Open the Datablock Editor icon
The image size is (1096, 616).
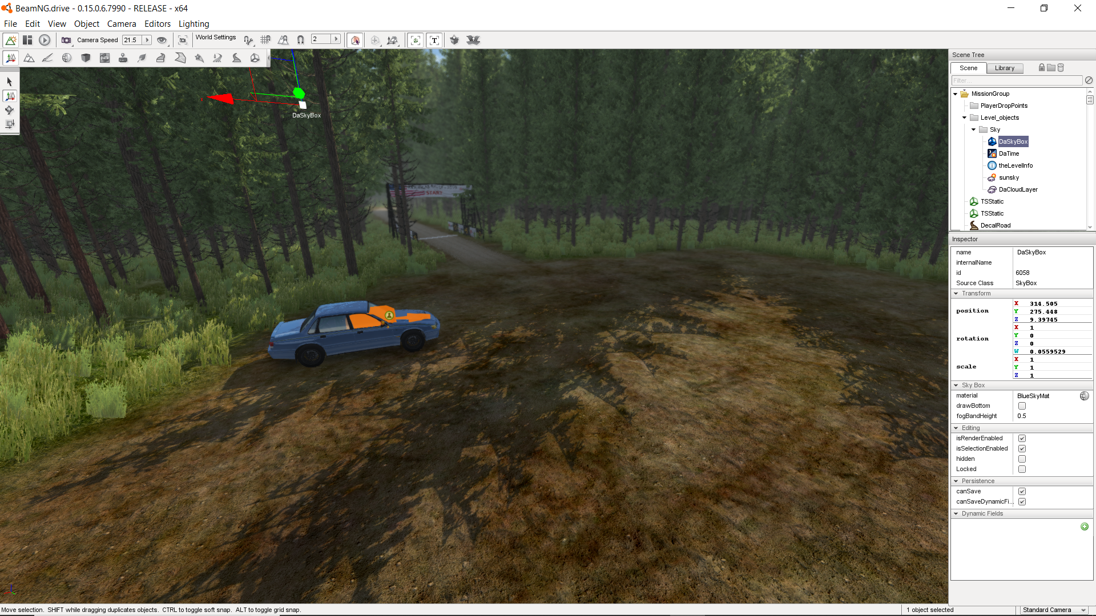pos(104,58)
